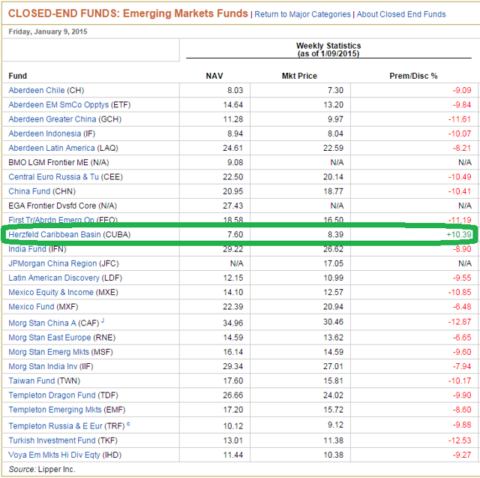
Task: Select the 22.59 price for Aberdeen Latin America
Action: click(333, 148)
